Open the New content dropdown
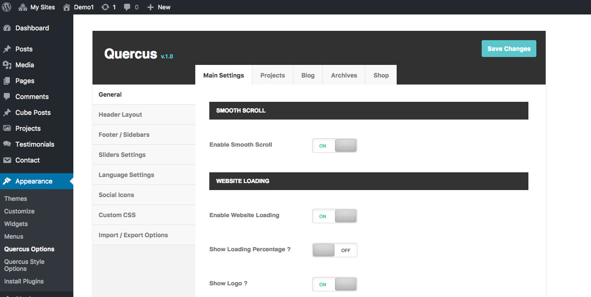Screen dimensions: 591x297 159,7
